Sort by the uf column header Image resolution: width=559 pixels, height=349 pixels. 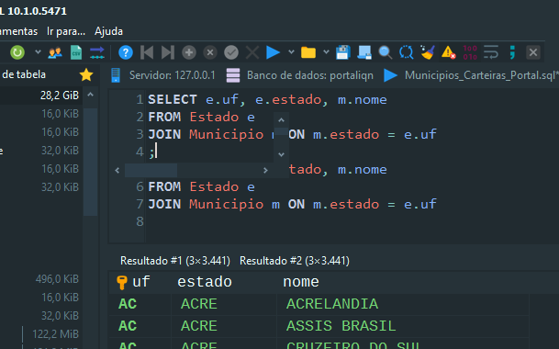point(140,282)
